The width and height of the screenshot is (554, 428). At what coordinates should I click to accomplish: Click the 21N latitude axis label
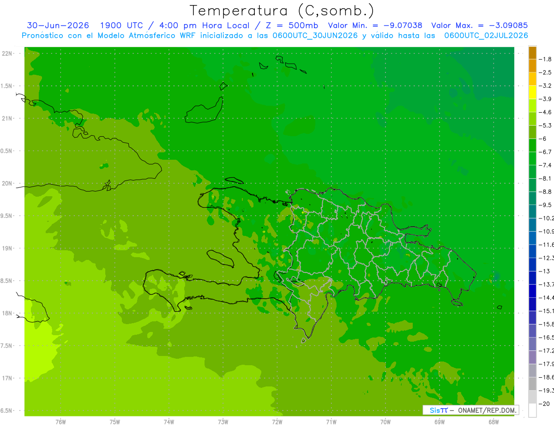point(7,119)
